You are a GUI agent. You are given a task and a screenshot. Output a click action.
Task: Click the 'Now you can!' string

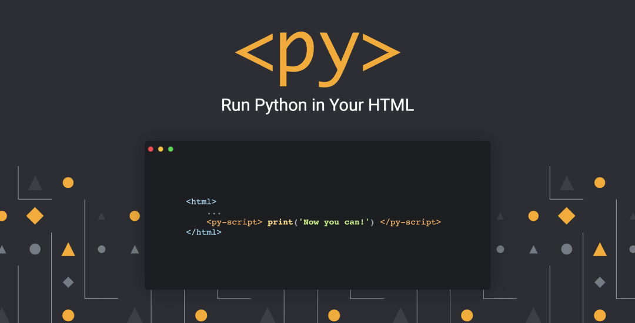334,222
